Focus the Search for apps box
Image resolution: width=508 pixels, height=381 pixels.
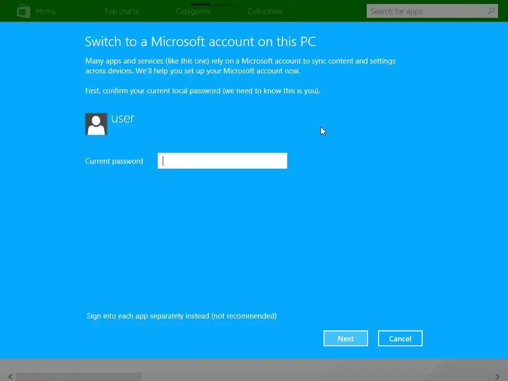pyautogui.click(x=432, y=11)
